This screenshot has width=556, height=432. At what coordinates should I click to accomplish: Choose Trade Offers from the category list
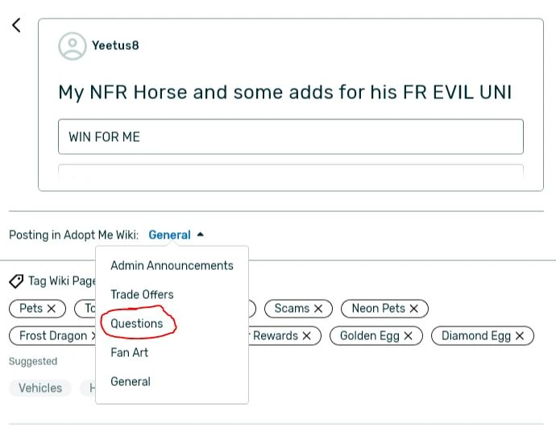click(142, 295)
